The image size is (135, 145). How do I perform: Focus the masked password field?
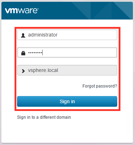tap(67, 52)
